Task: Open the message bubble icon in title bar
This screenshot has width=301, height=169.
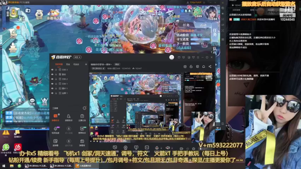Action: [x=184, y=57]
